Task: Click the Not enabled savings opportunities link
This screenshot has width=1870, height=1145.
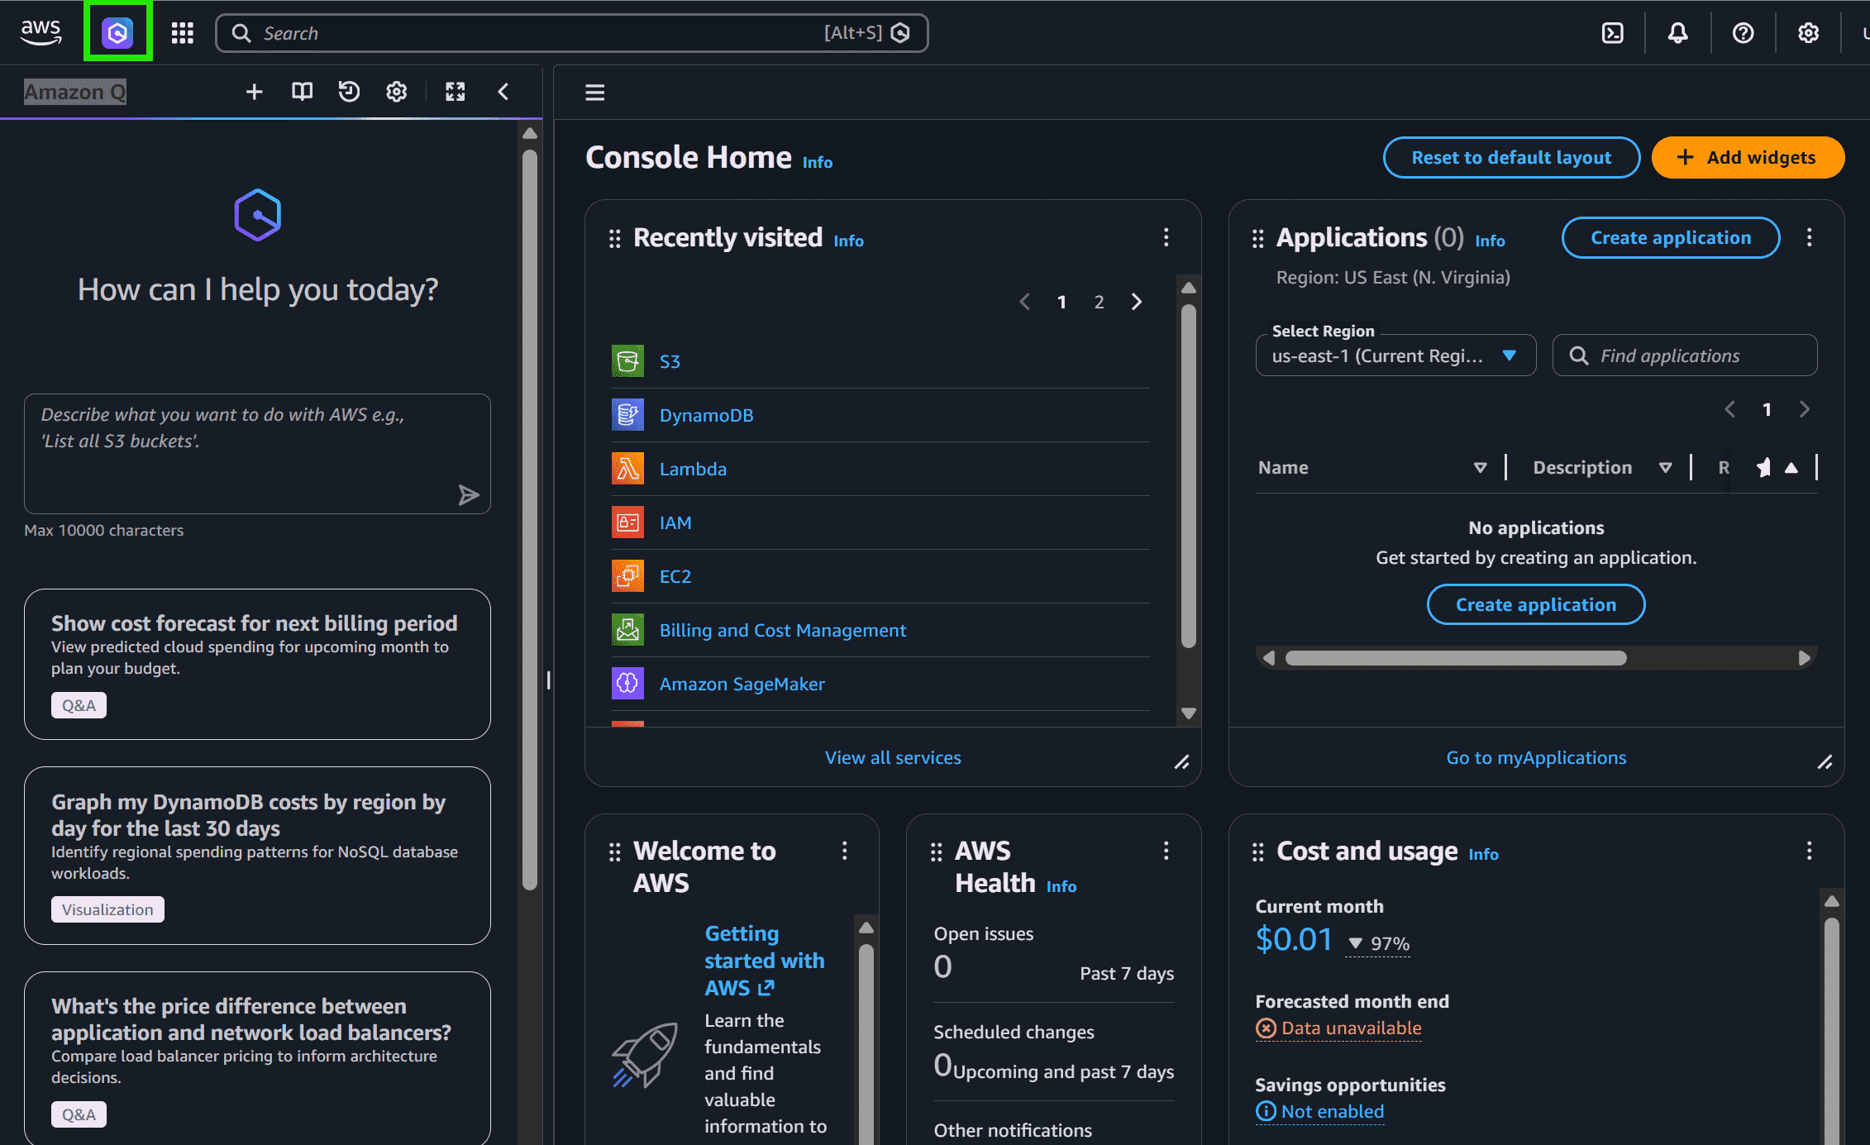Action: click(1319, 1111)
